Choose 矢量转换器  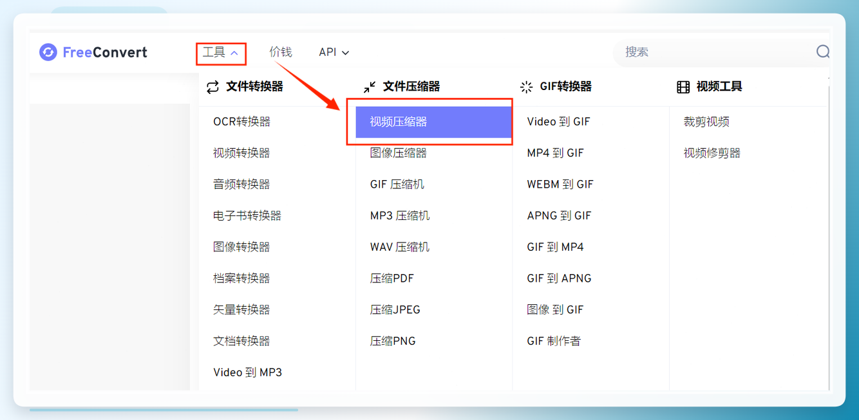241,310
